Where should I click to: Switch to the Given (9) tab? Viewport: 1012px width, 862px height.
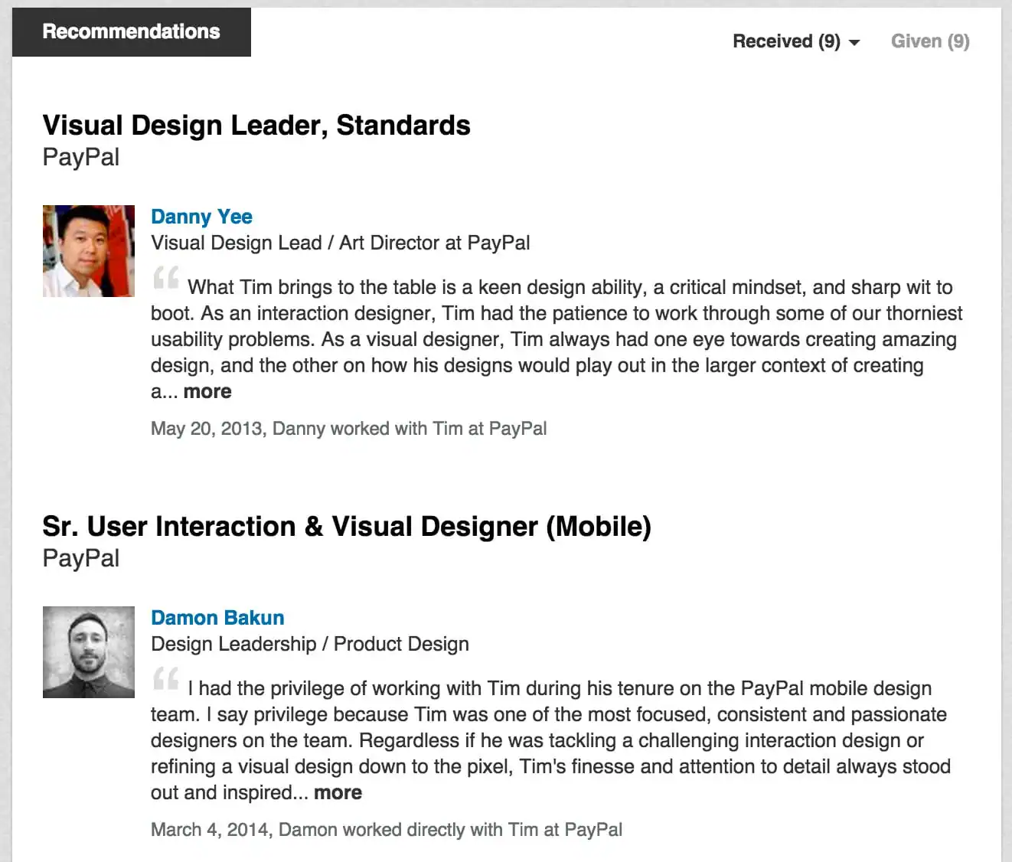pyautogui.click(x=929, y=41)
